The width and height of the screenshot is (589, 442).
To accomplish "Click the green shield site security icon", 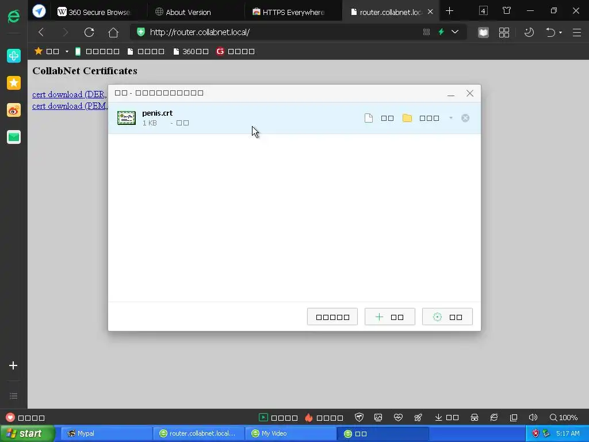I will pyautogui.click(x=141, y=32).
